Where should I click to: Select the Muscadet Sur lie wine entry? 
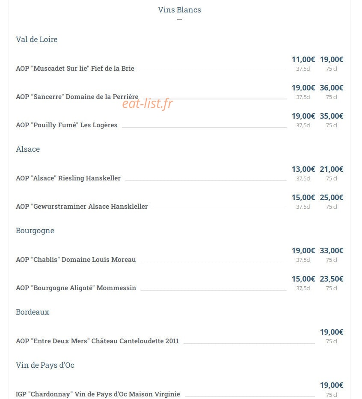pos(75,69)
